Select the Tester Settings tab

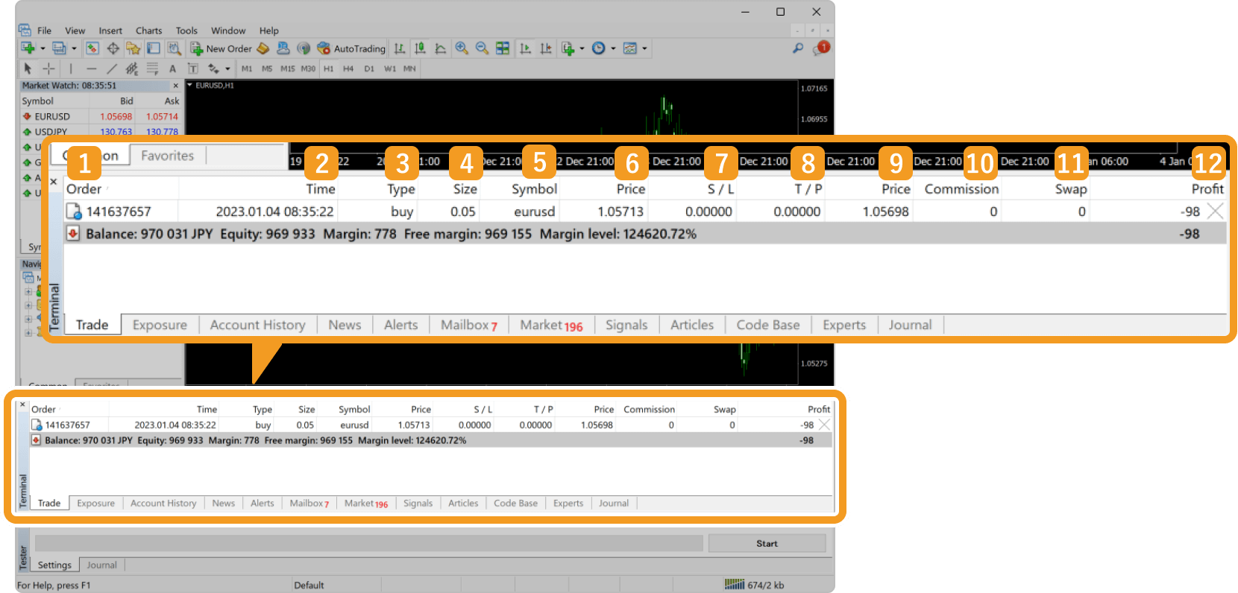[54, 565]
